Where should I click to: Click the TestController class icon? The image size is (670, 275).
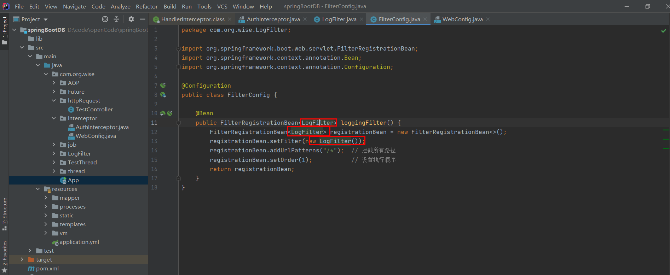pyautogui.click(x=71, y=110)
